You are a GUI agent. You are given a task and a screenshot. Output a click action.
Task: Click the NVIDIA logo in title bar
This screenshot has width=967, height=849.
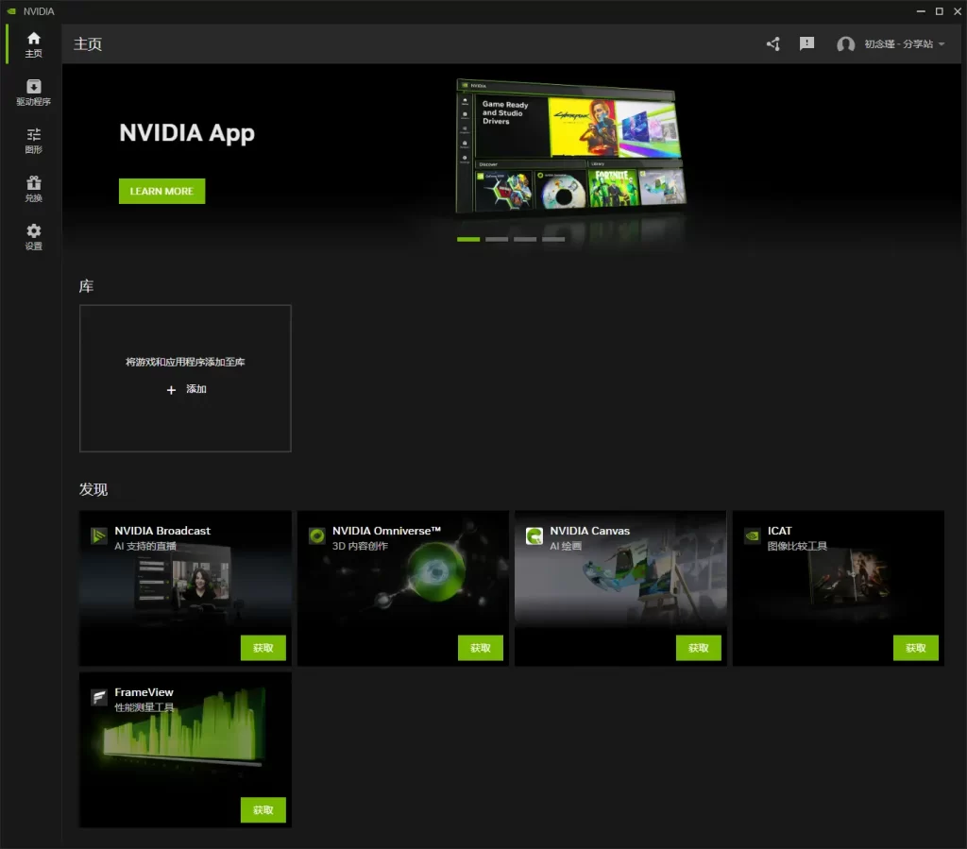(x=11, y=11)
